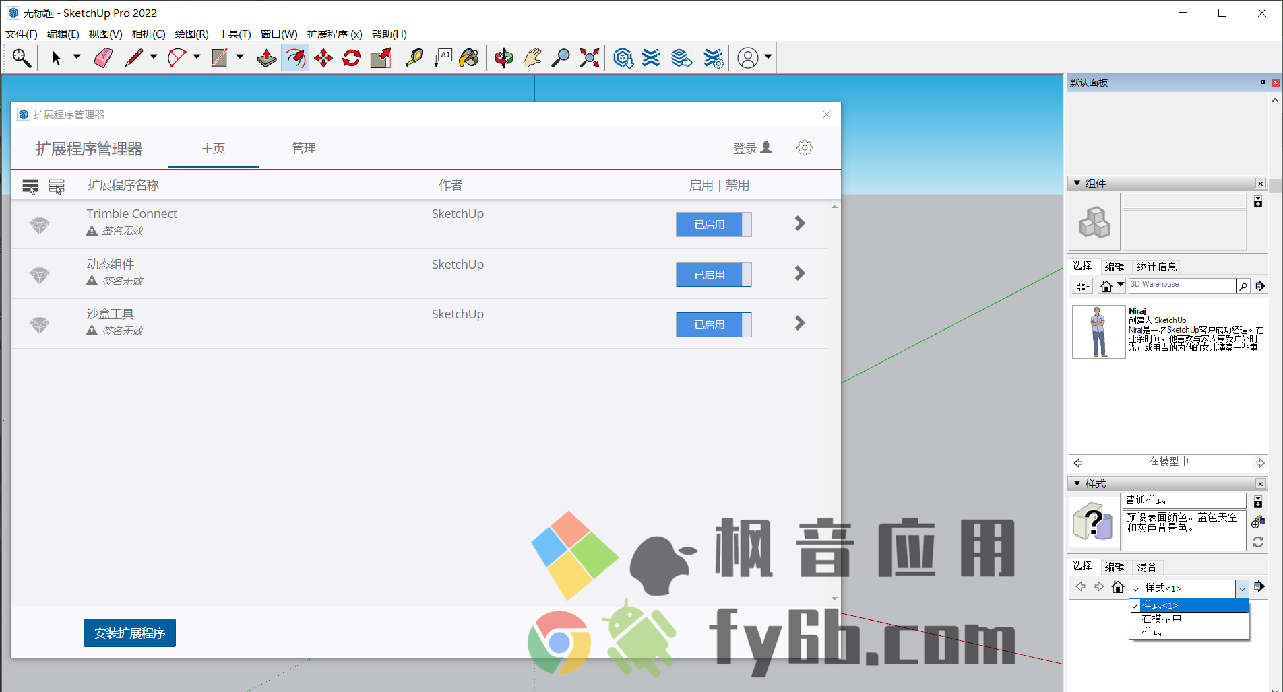The image size is (1283, 692).
Task: Open 统计信息 tab in components panel
Action: coord(1156,267)
